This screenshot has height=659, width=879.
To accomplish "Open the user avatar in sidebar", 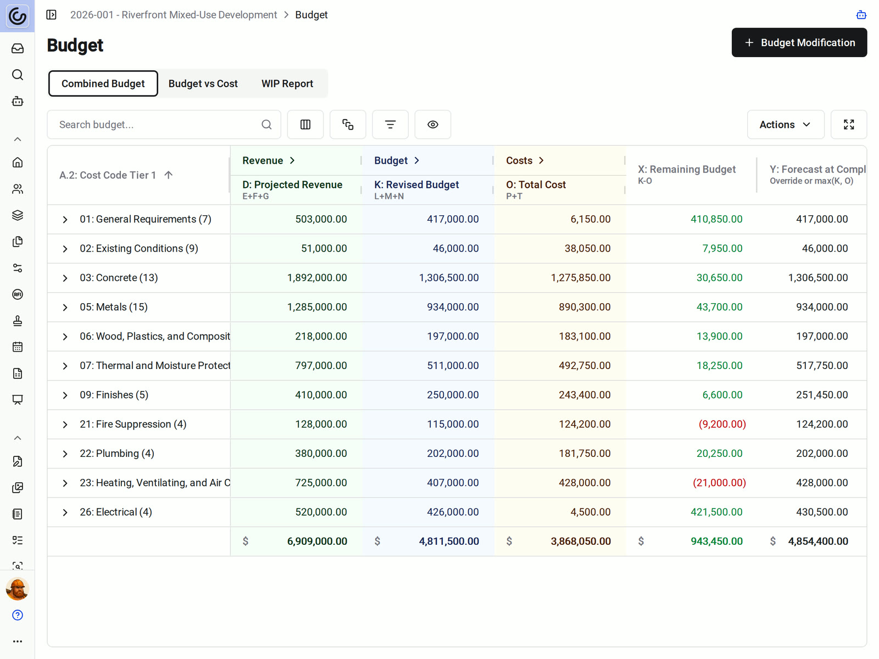I will (x=18, y=589).
